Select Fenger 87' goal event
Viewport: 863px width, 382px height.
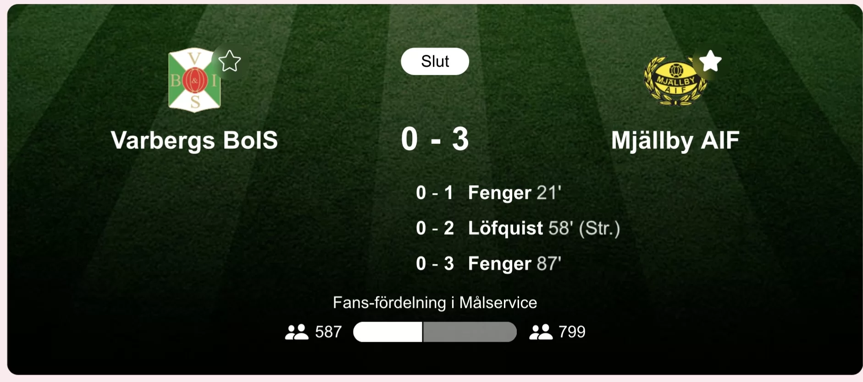coord(514,264)
